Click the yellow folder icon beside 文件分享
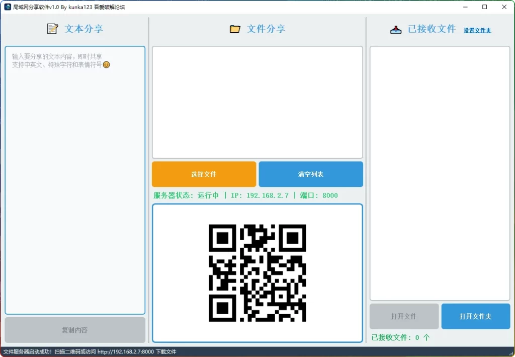 [234, 29]
